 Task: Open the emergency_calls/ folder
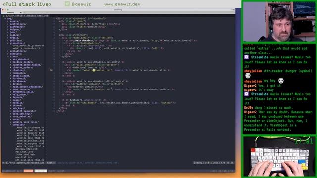pyautogui.click(x=23, y=92)
